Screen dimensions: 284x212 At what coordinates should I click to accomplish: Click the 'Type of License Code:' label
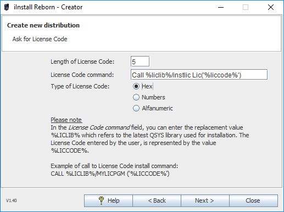(x=80, y=86)
